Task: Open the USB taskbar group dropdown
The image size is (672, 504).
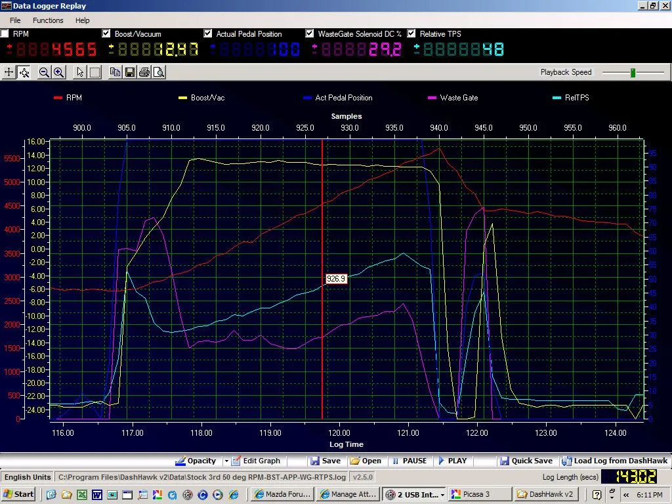Action: [442, 494]
